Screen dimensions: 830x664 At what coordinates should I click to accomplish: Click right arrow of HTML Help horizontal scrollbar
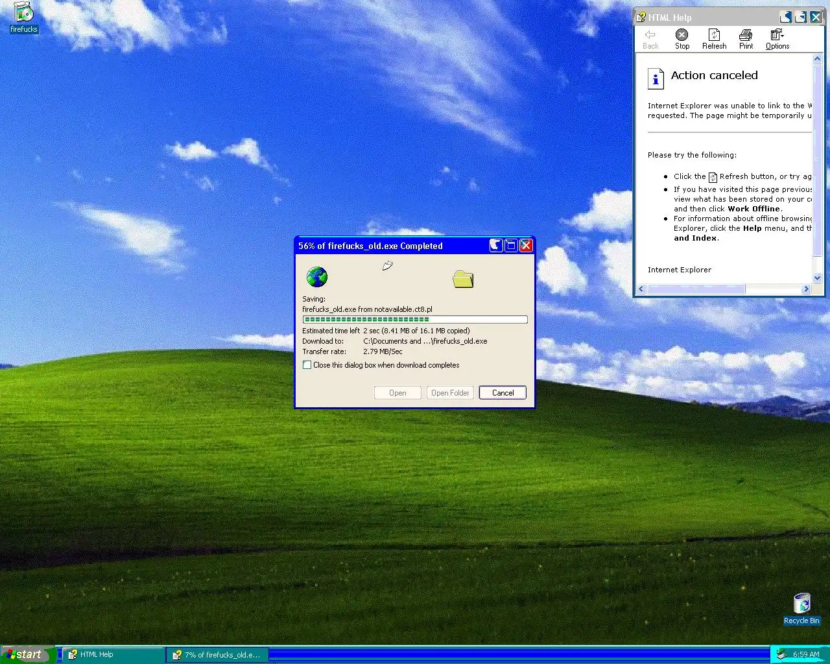[x=807, y=289]
